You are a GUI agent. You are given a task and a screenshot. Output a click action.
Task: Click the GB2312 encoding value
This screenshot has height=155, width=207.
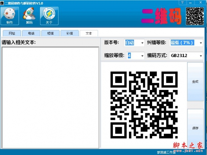point(179,55)
